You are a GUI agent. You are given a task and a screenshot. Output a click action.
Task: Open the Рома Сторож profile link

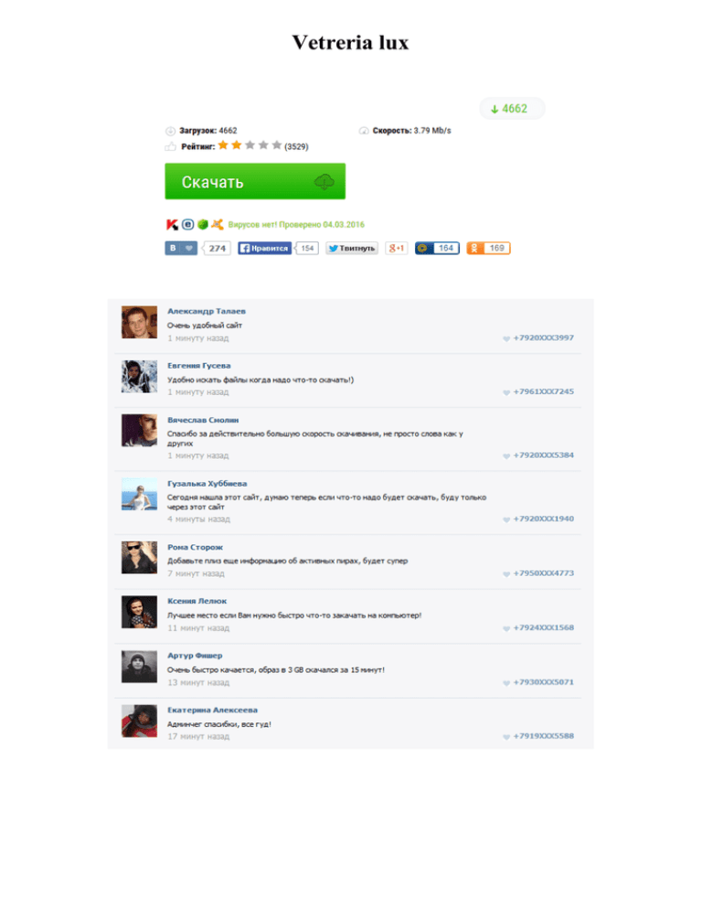(196, 547)
